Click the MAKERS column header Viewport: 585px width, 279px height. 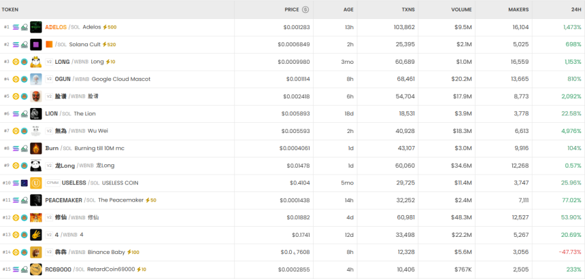tap(518, 10)
